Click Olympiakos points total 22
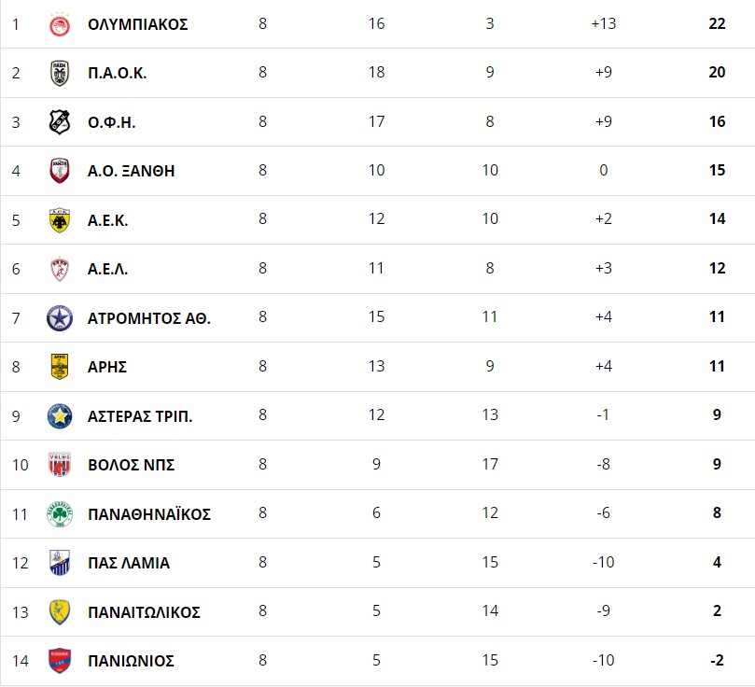The width and height of the screenshot is (755, 687). pos(717,23)
